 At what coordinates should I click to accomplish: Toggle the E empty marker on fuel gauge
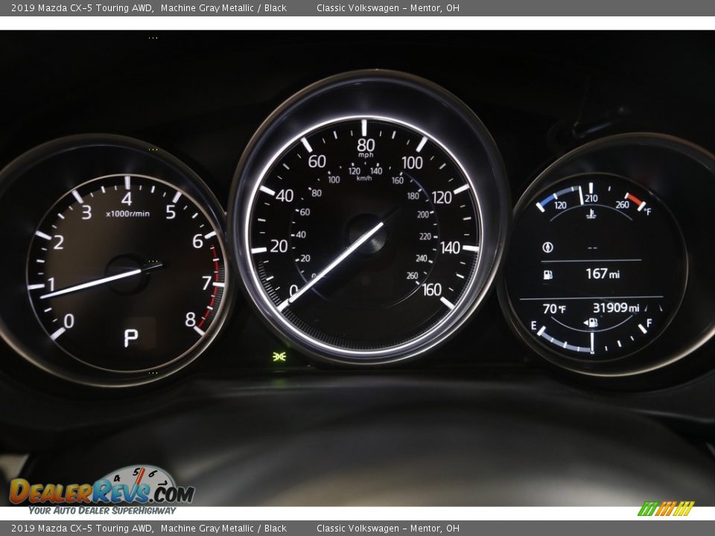point(534,325)
